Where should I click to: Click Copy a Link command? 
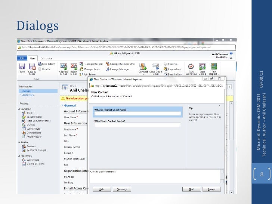point(172,69)
